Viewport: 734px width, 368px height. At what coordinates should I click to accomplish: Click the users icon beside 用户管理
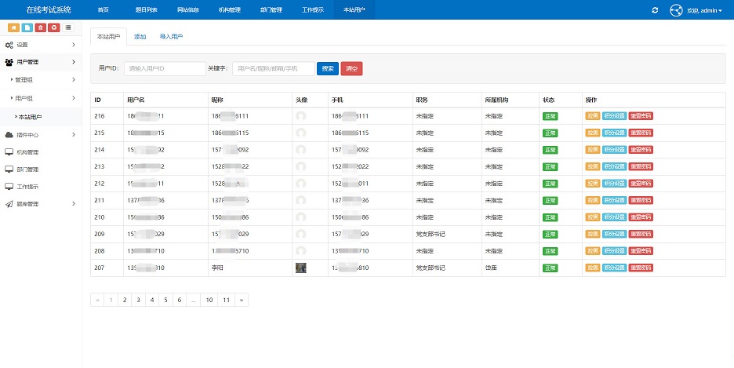click(x=9, y=62)
